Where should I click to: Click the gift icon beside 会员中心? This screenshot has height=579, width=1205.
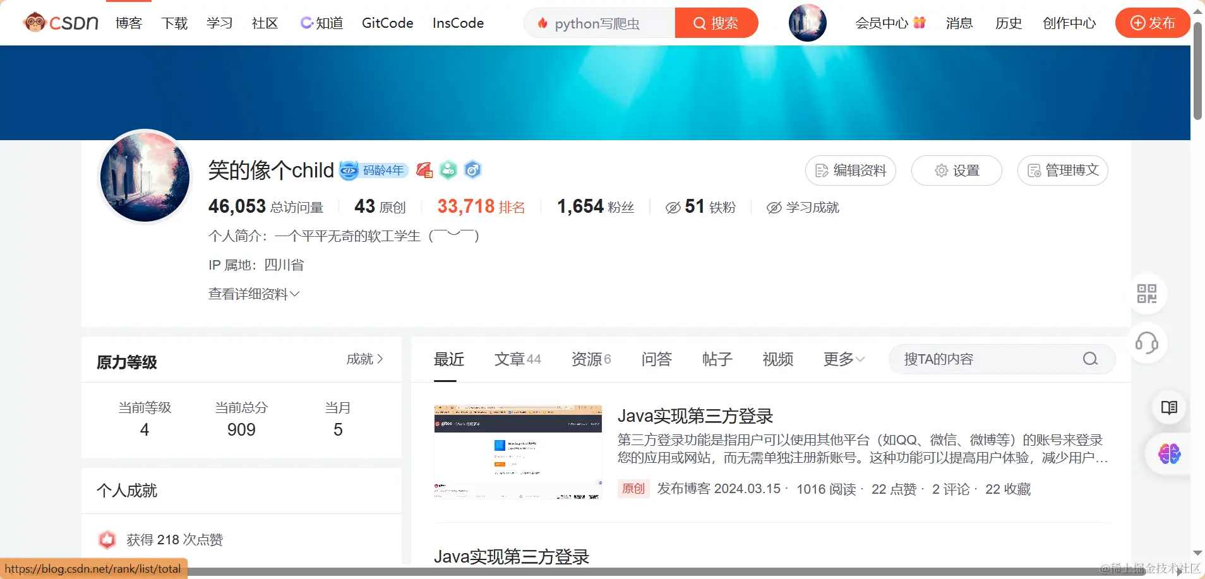920,23
